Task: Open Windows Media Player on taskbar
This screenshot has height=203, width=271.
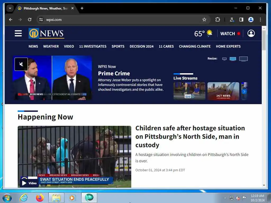Action: pyautogui.click(x=72, y=198)
